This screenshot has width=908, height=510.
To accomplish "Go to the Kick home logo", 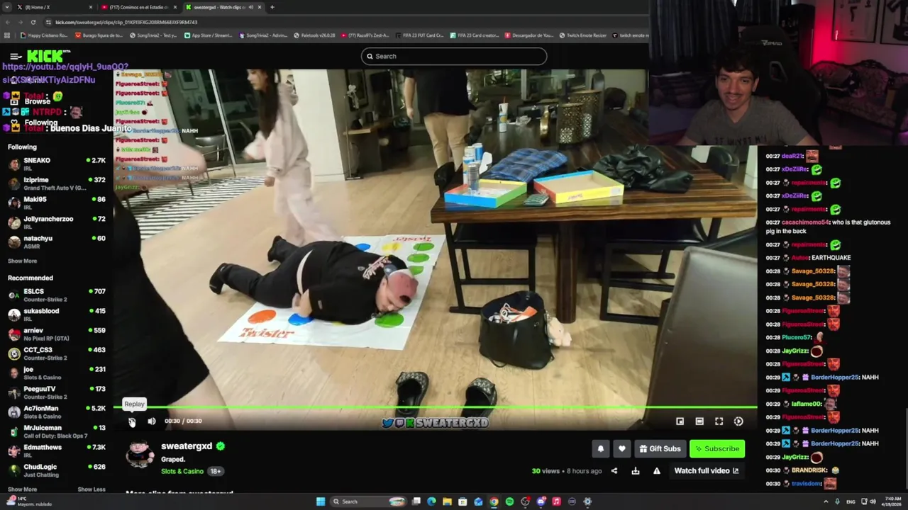I will [48, 56].
